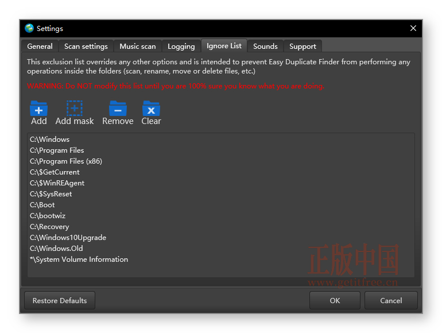Click the Remove folder icon

coord(118,109)
